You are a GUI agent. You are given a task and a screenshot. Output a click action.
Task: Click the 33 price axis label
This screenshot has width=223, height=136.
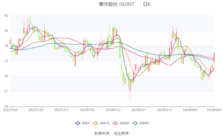point(6,61)
